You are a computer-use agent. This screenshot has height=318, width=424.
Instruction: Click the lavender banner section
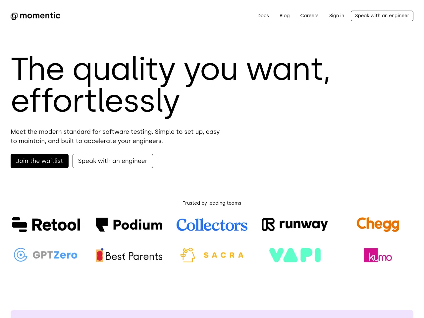pyautogui.click(x=212, y=314)
